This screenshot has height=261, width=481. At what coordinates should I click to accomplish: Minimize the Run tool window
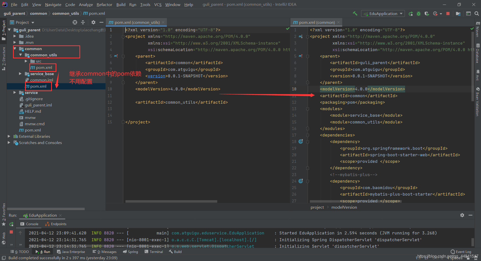(470, 215)
